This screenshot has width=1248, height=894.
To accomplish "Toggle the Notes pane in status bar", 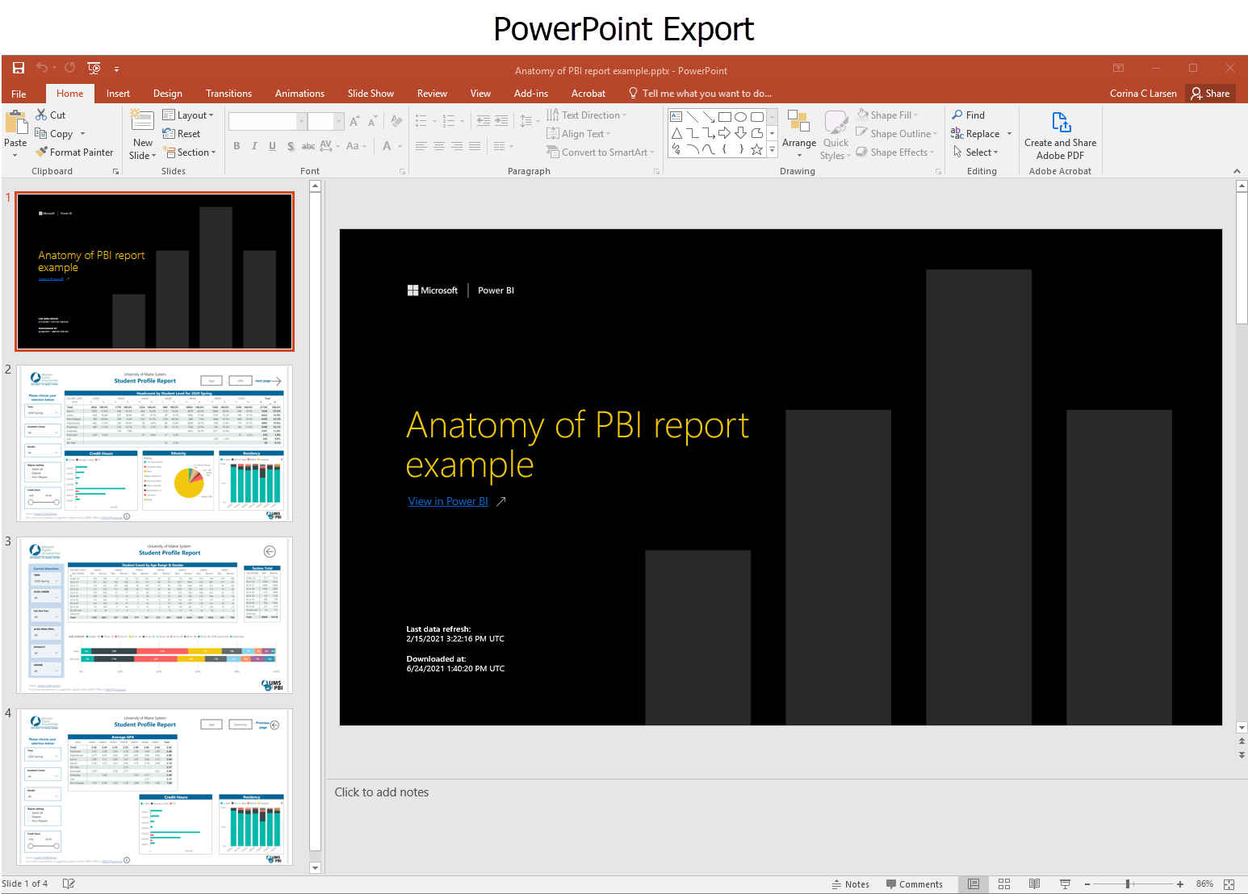I will click(851, 884).
